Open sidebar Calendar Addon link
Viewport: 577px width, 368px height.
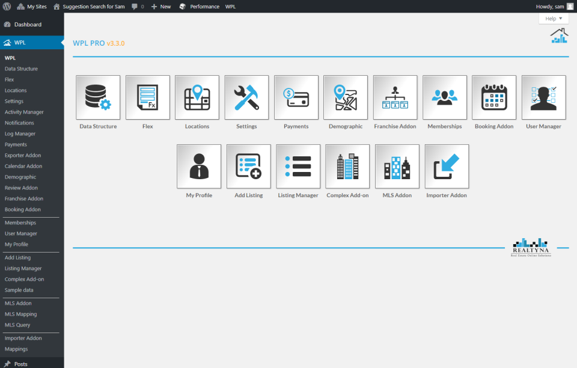coord(23,166)
